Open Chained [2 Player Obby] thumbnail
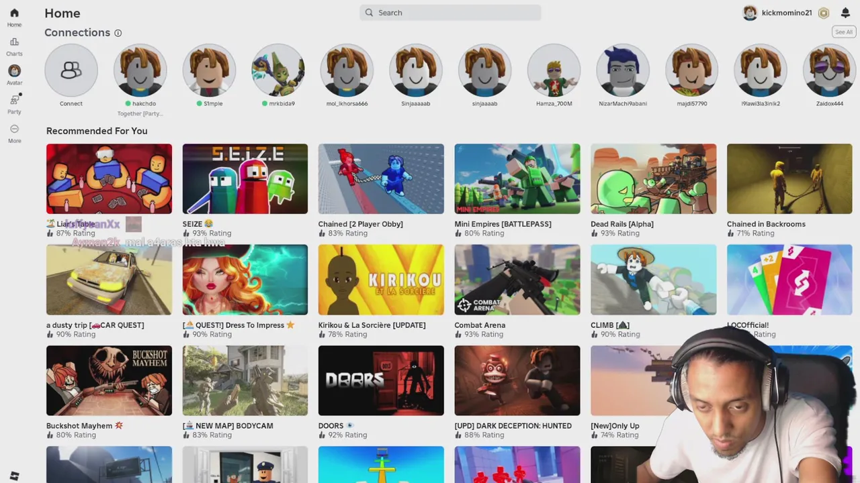Image resolution: width=860 pixels, height=483 pixels. point(381,178)
